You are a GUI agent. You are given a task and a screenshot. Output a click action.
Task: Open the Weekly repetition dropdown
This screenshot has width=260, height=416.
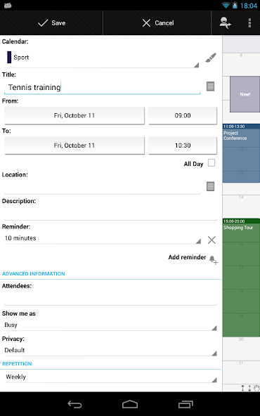(110, 377)
